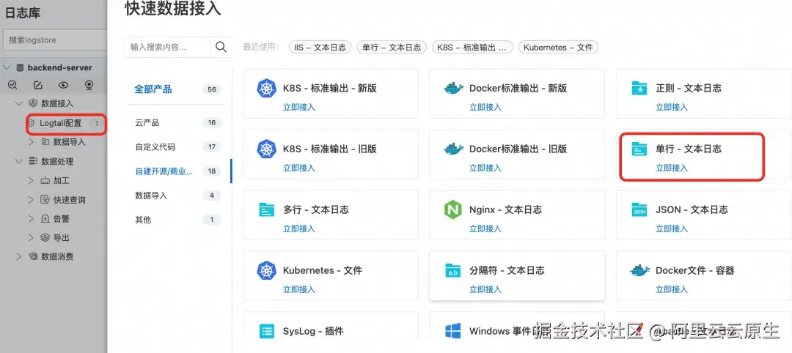Switch to the 云产品 category
792x353 pixels.
pos(147,122)
